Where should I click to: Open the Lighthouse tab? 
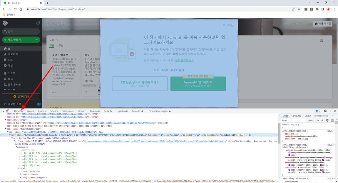(x=123, y=111)
